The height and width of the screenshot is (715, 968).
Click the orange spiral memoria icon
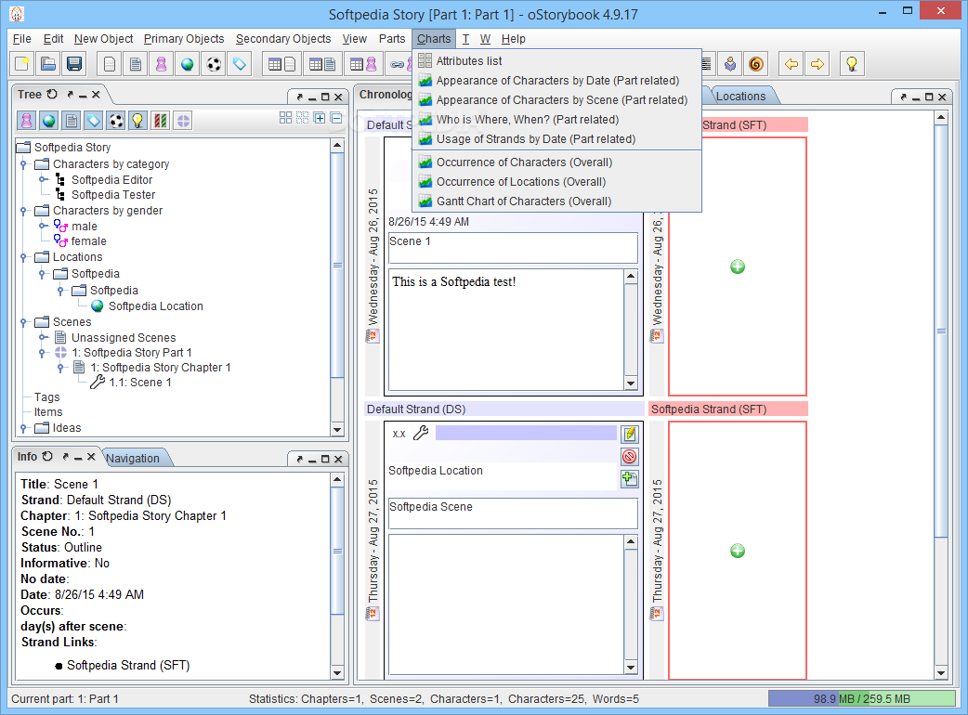tap(756, 64)
